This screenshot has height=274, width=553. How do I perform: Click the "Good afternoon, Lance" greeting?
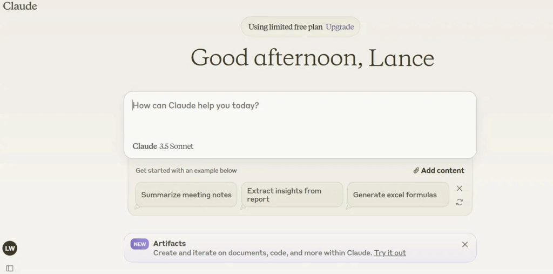(312, 58)
